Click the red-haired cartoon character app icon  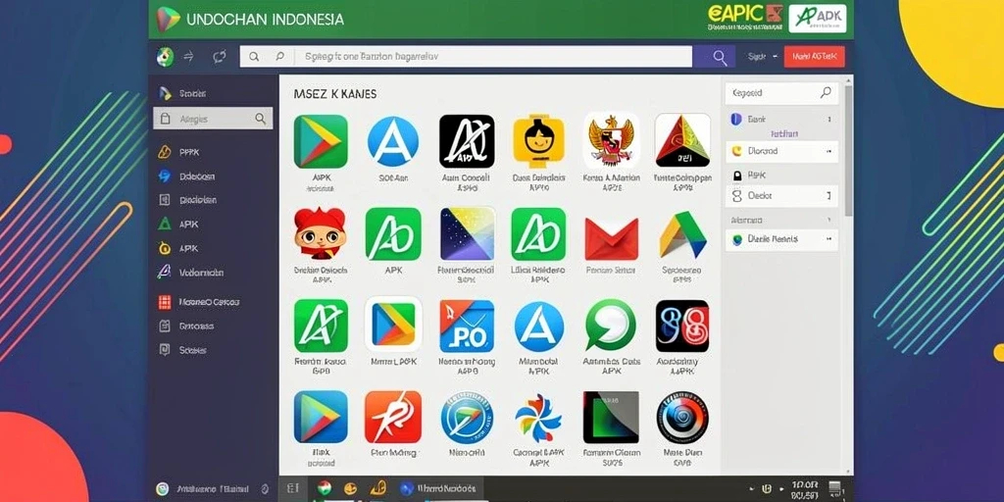(321, 233)
